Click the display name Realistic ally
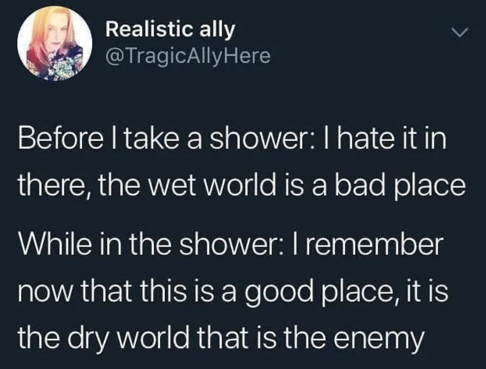Screen dimensions: 486x369 pyautogui.click(x=170, y=30)
